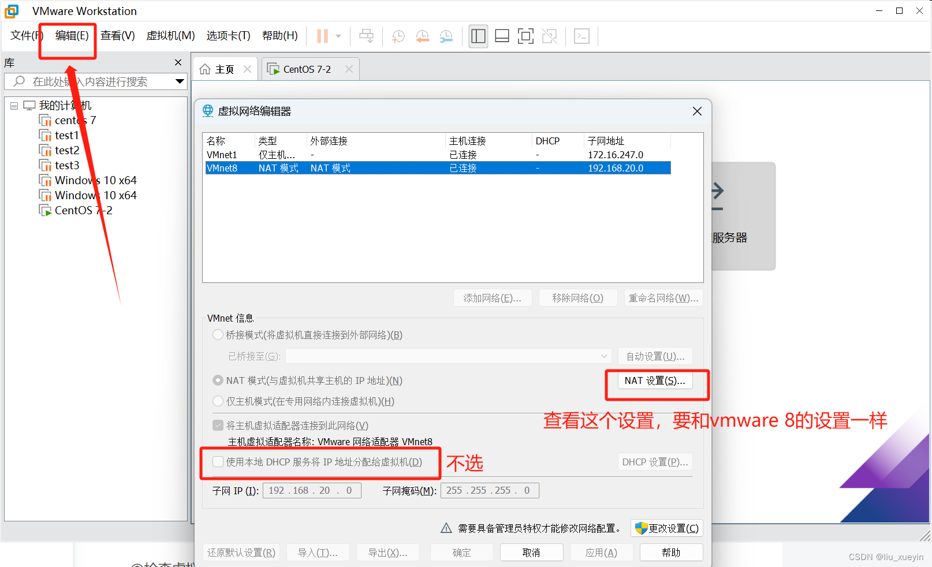Viewport: 932px width, 567px height.
Task: Select the NAT 模式 radio button
Action: tap(218, 381)
